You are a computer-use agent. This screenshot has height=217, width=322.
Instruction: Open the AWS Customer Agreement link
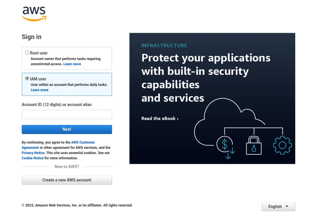(58, 145)
